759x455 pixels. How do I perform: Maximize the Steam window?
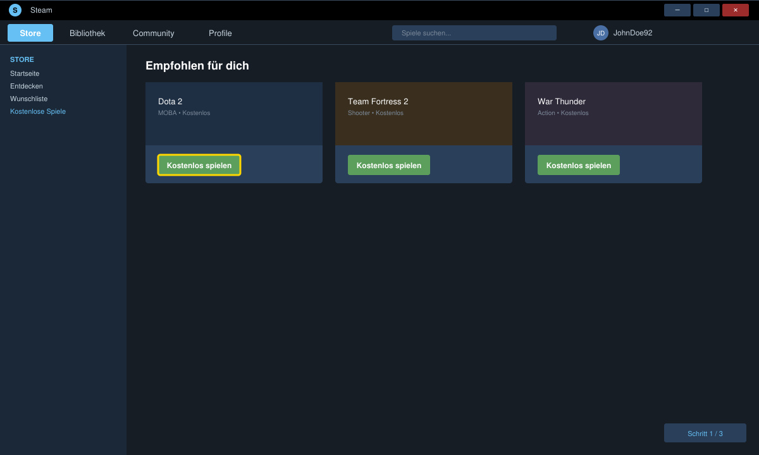click(707, 10)
